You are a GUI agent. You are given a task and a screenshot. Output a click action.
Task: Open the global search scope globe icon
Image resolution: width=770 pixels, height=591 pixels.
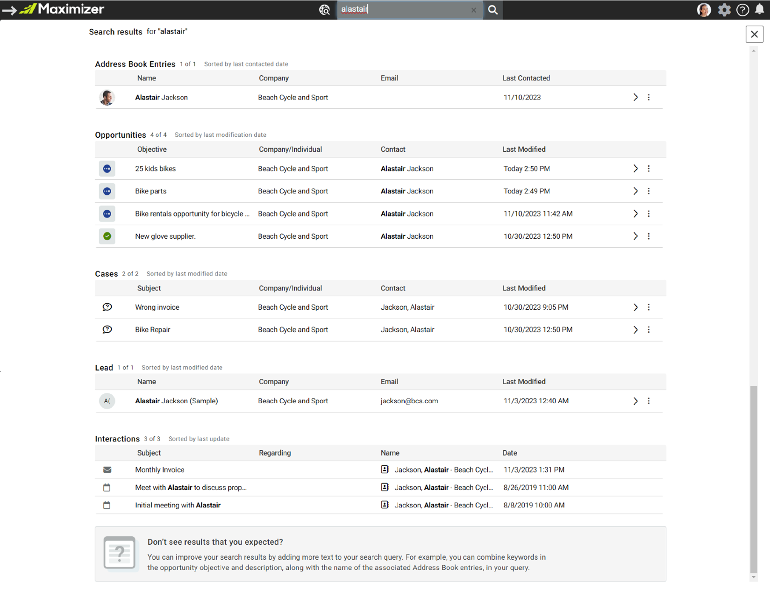(x=324, y=10)
